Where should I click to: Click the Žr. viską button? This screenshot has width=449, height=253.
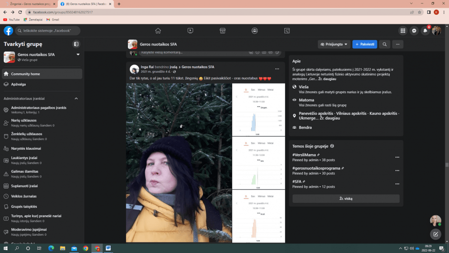[346, 198]
